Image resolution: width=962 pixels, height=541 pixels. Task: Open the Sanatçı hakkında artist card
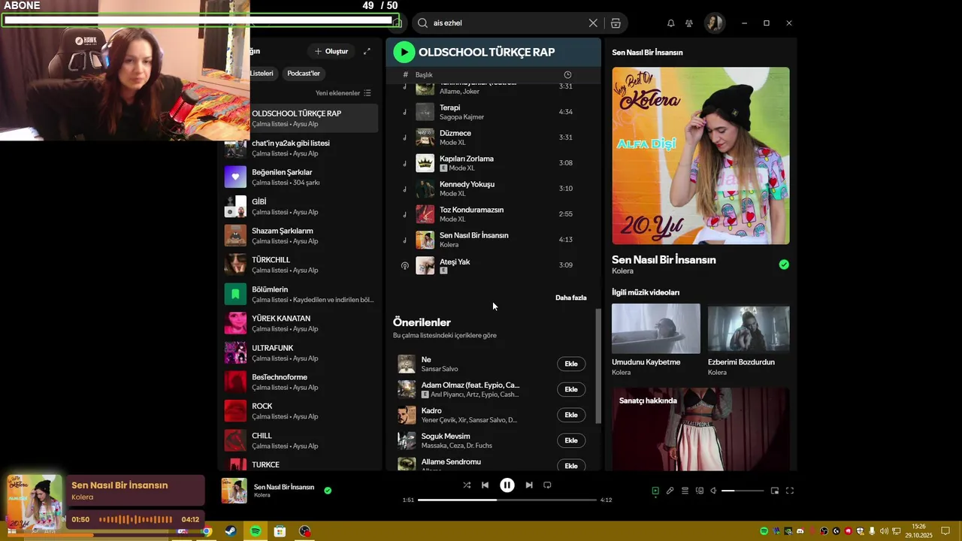700,429
